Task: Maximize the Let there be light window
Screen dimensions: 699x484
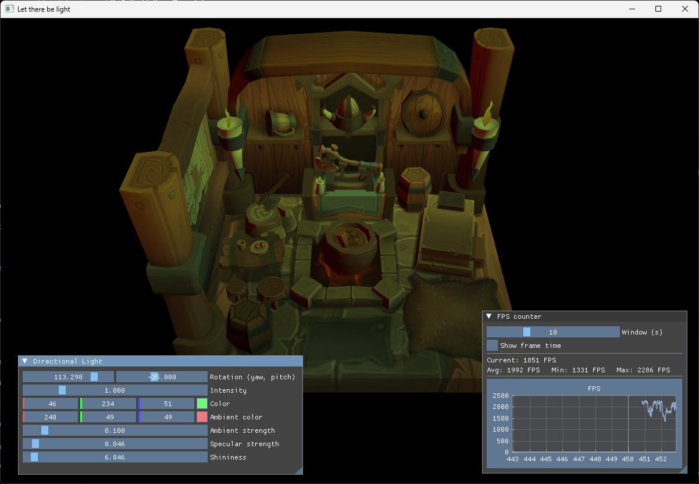Action: pyautogui.click(x=658, y=9)
